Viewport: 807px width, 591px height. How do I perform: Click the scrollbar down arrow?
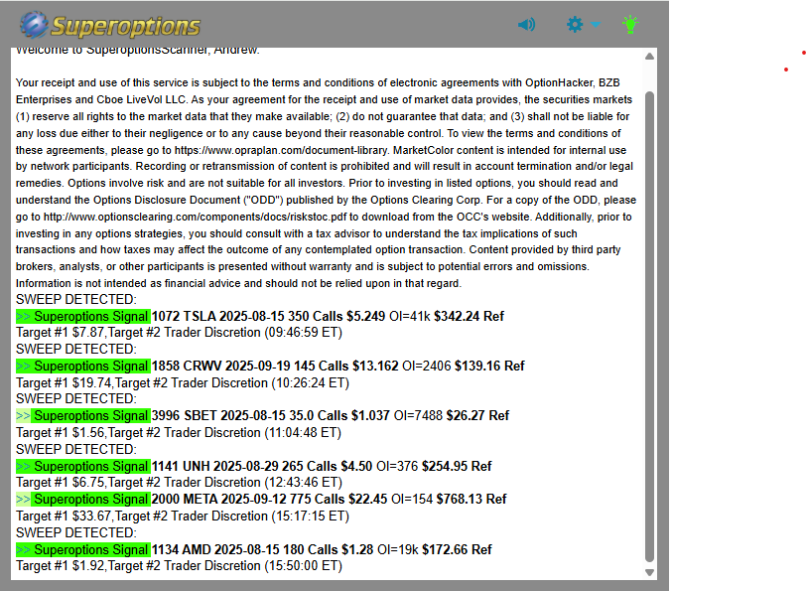tap(650, 572)
